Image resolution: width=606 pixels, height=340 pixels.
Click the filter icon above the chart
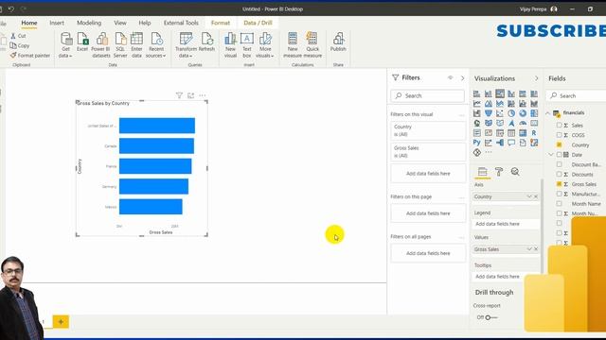pyautogui.click(x=179, y=95)
